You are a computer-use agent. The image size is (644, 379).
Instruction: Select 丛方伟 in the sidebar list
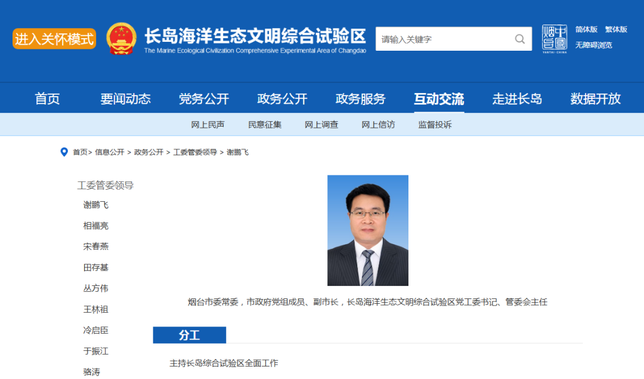95,288
